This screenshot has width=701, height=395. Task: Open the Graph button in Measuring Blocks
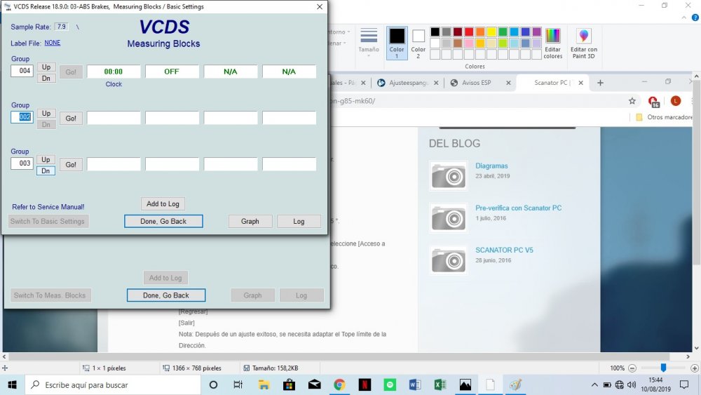click(x=250, y=222)
